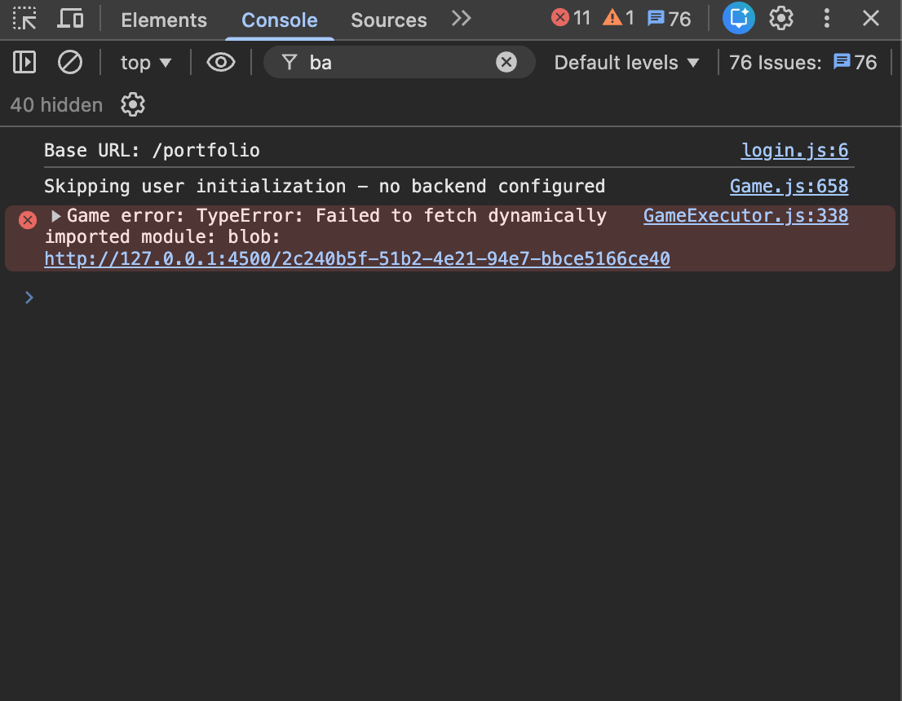Select the Console tab
The height and width of the screenshot is (701, 902).
[x=280, y=20]
